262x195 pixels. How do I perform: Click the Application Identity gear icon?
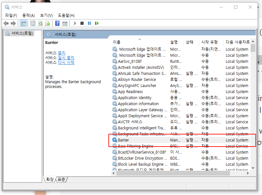coord(114,97)
